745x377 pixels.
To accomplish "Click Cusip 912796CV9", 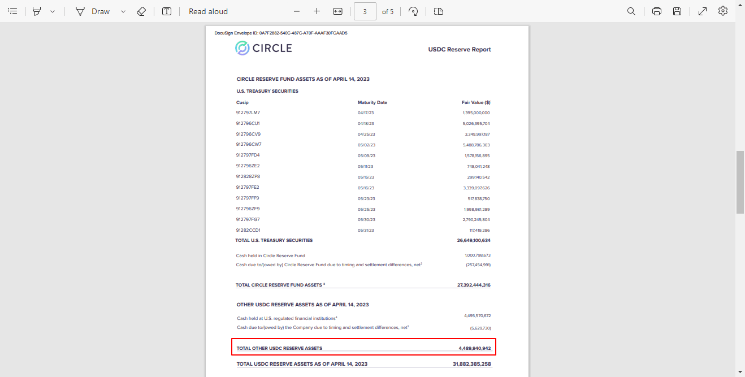I will click(248, 134).
